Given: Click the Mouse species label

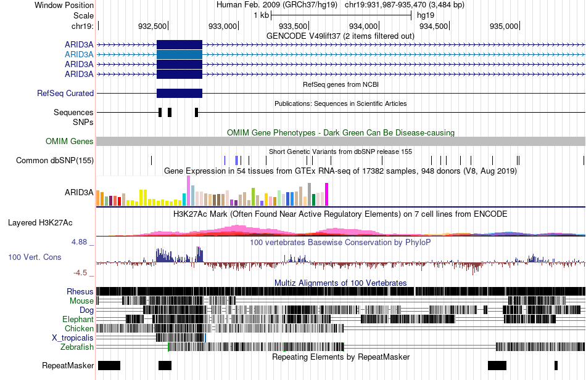Looking at the screenshot, I should pos(81,301).
